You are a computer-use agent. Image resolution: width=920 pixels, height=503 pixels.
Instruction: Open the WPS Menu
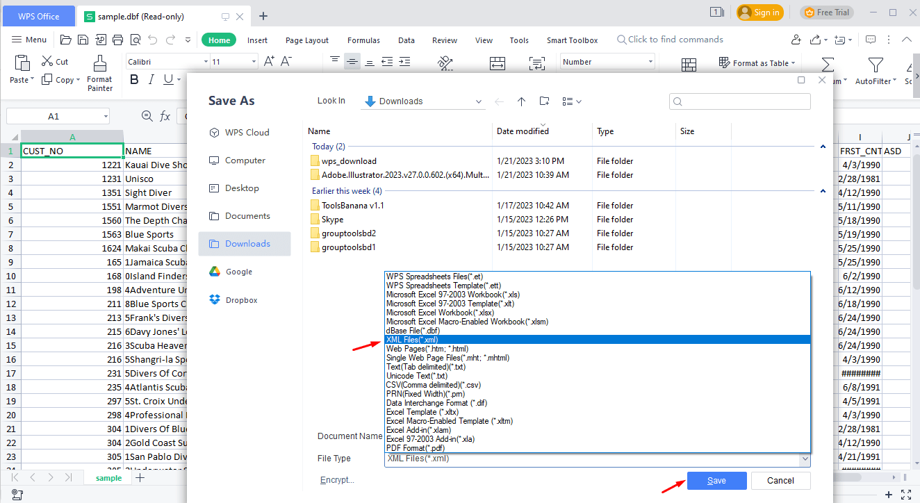click(x=28, y=40)
